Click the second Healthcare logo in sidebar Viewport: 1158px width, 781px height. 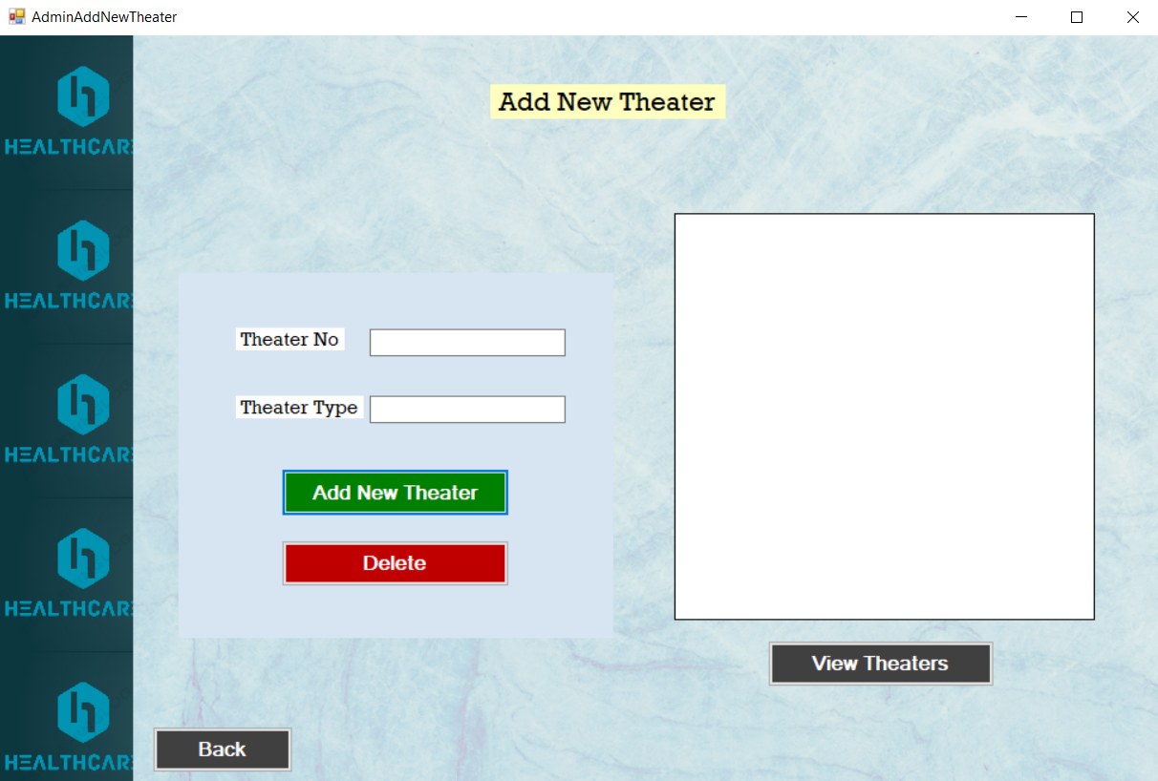pos(67,265)
